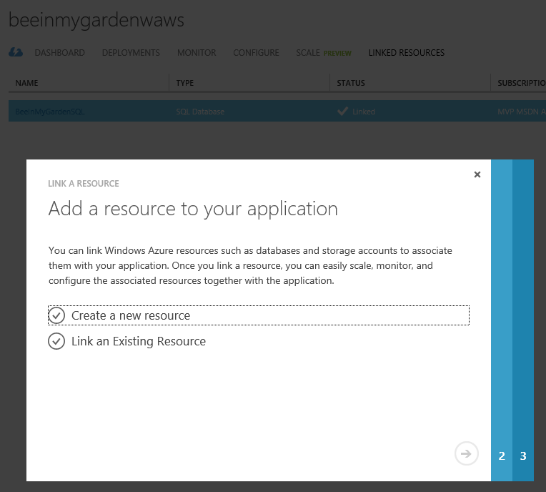Screen dimensions: 546x492
Task: Click the next arrow button in wizard
Action: point(466,453)
